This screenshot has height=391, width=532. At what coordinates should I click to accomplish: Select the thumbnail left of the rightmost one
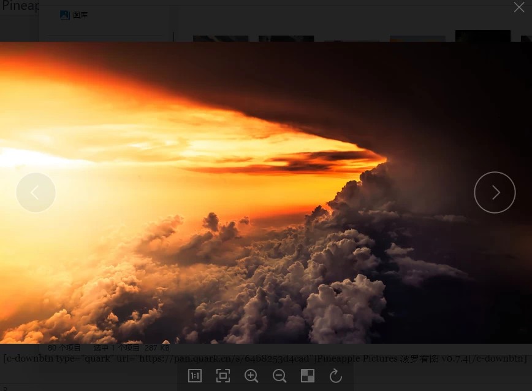coord(417,38)
